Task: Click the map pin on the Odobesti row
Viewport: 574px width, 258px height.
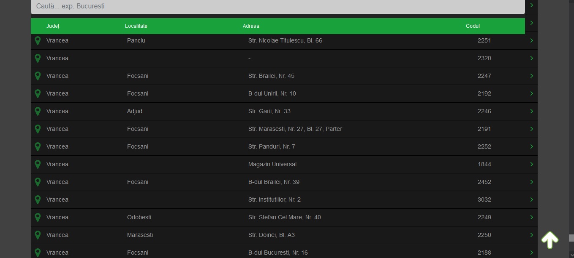Action: pos(38,218)
